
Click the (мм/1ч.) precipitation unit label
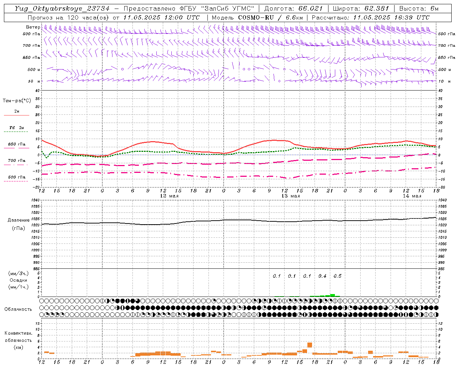point(19,287)
